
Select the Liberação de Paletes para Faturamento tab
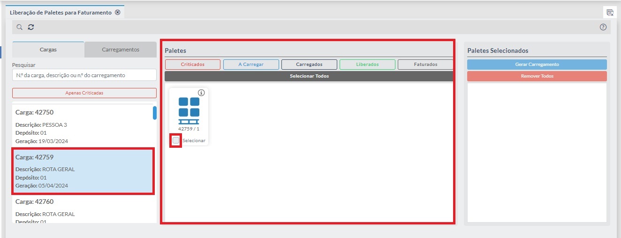pyautogui.click(x=65, y=13)
